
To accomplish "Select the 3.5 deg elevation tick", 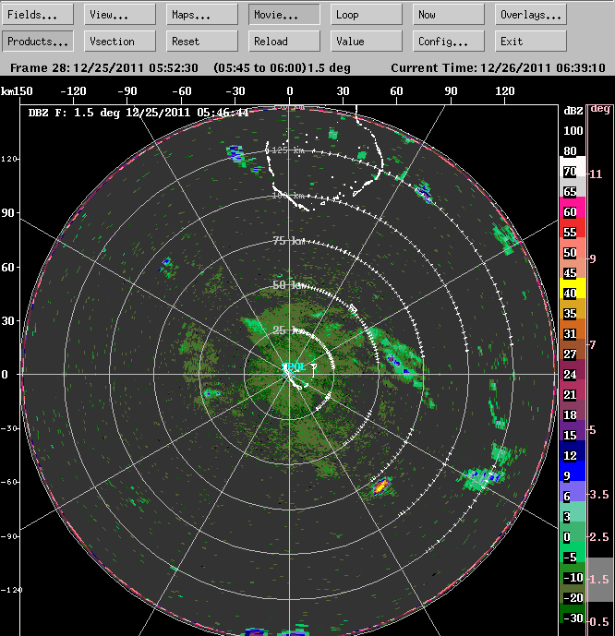I will tap(599, 495).
